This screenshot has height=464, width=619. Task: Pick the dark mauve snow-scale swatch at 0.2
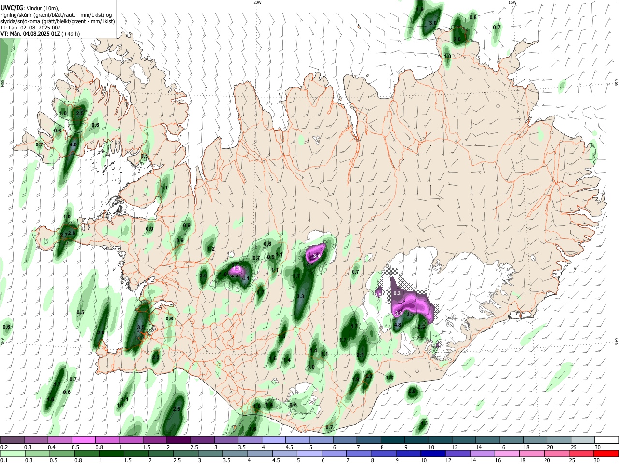tap(13, 440)
